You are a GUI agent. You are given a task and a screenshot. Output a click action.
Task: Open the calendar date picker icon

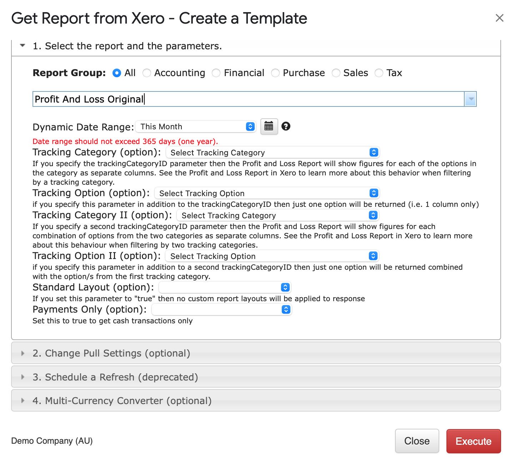[x=269, y=126]
